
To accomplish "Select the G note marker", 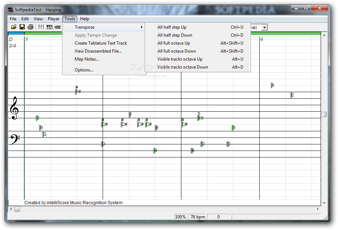I will pyautogui.click(x=44, y=134).
